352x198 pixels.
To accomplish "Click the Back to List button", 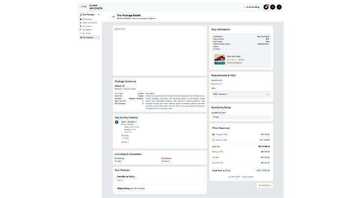I will tap(264, 185).
